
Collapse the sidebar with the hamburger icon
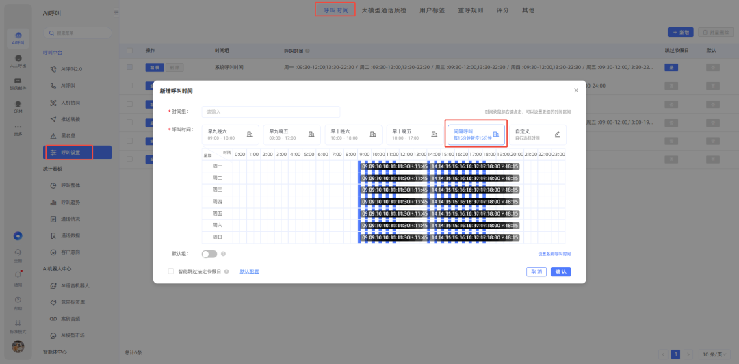[x=116, y=13]
